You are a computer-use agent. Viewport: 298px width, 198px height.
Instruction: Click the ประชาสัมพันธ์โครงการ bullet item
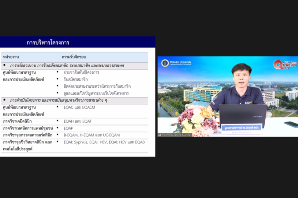[x=81, y=73]
